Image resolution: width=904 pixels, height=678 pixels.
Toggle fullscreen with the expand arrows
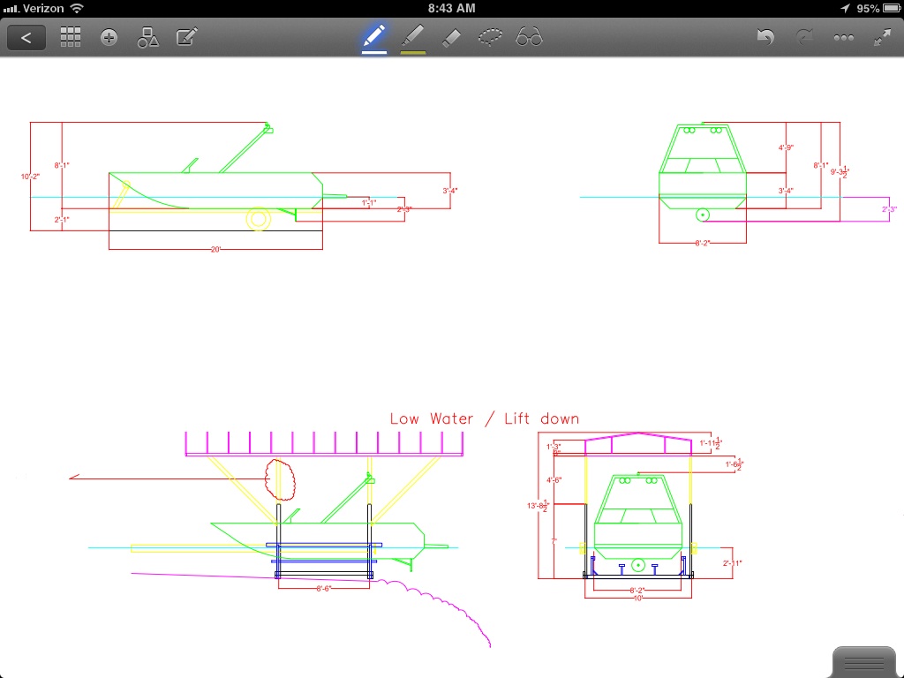pos(882,37)
